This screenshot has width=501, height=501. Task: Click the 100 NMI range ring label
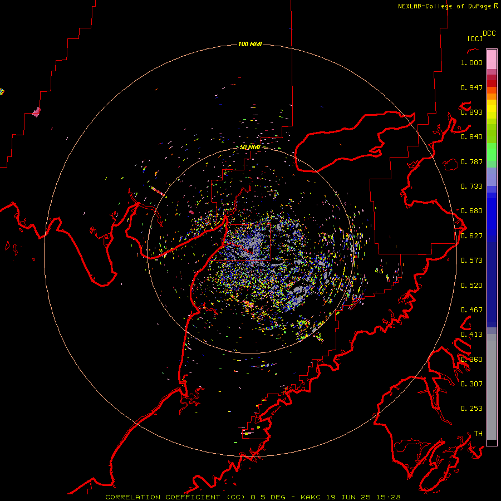coord(250,44)
